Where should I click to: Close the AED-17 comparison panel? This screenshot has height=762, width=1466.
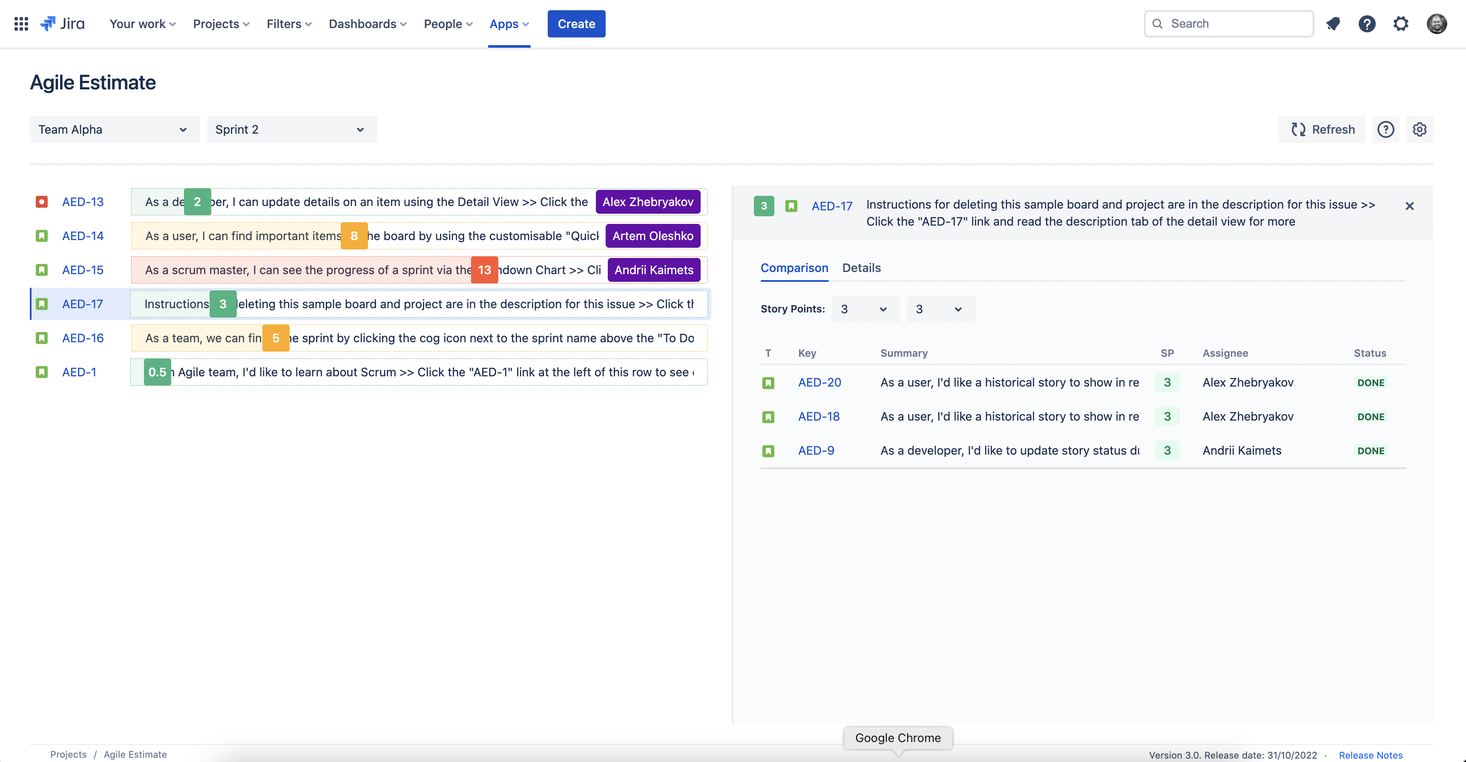click(1410, 206)
